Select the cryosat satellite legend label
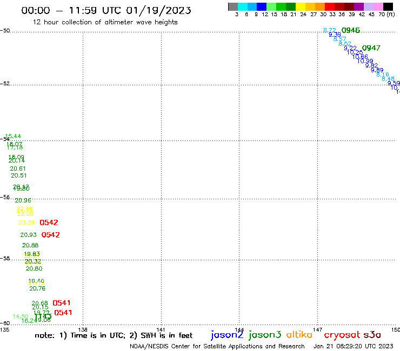 pyautogui.click(x=342, y=335)
